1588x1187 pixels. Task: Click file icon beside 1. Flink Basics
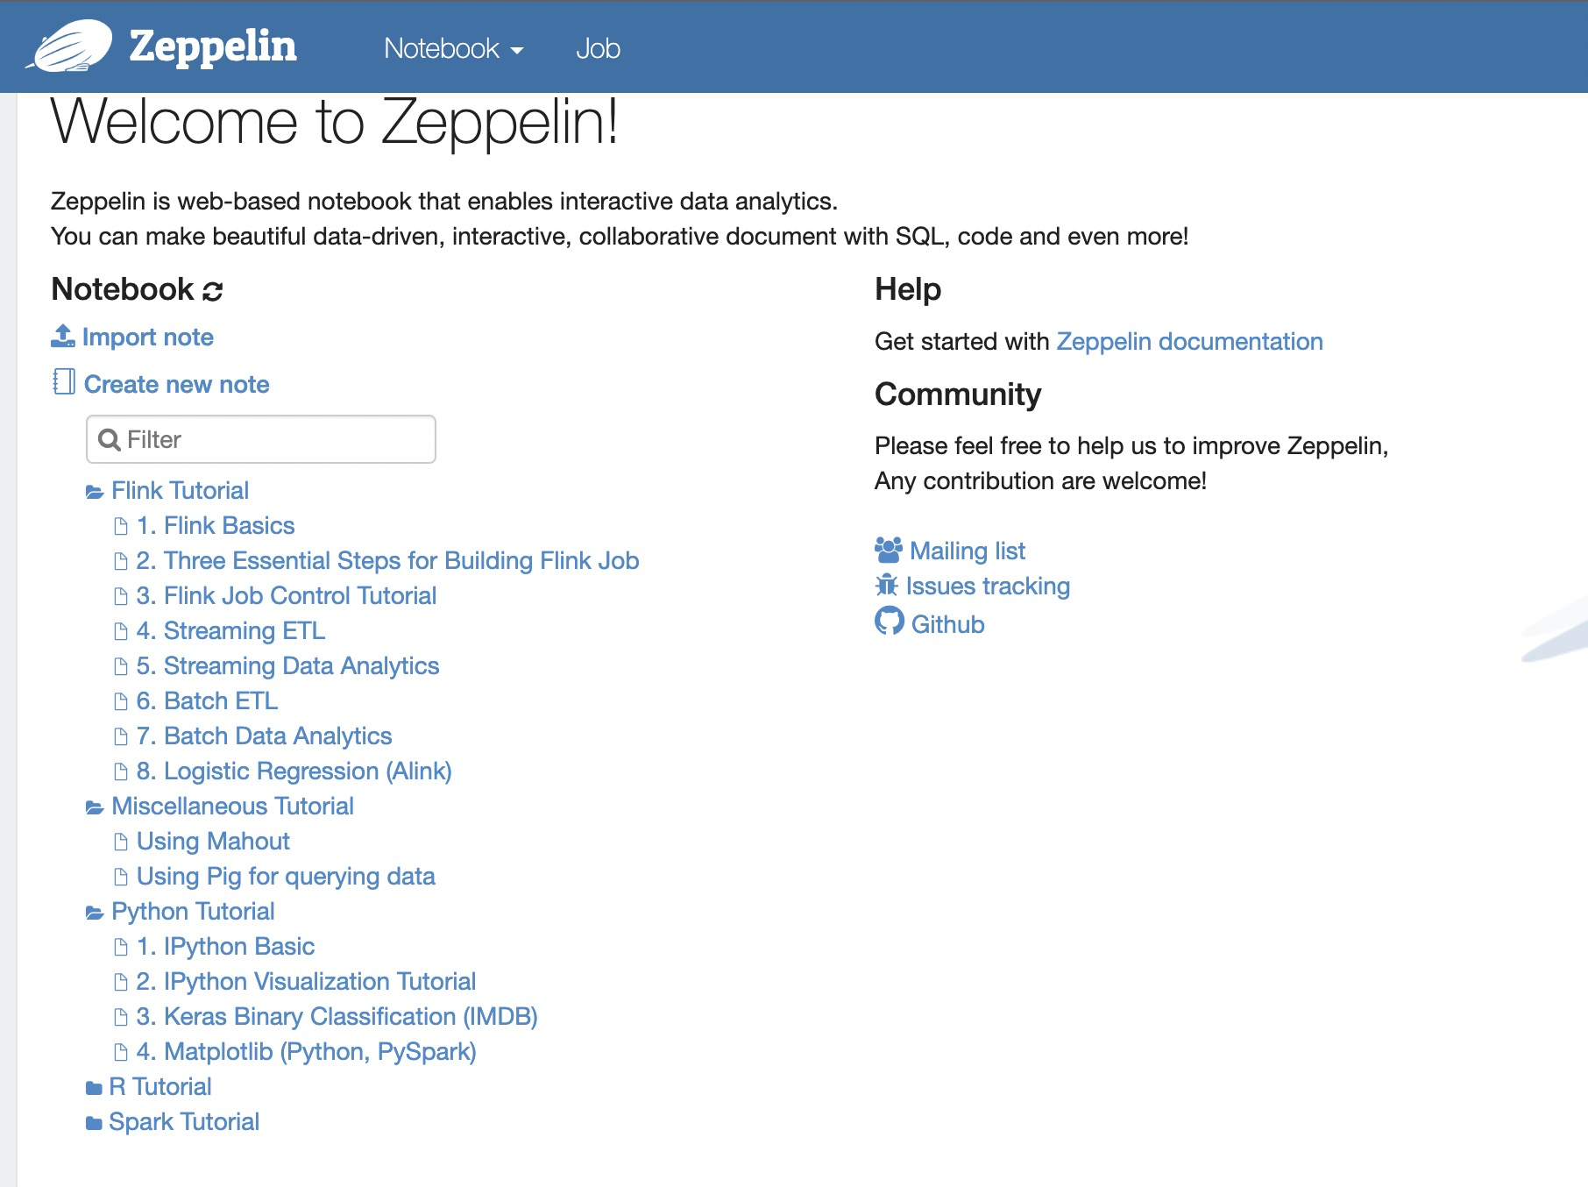[121, 526]
